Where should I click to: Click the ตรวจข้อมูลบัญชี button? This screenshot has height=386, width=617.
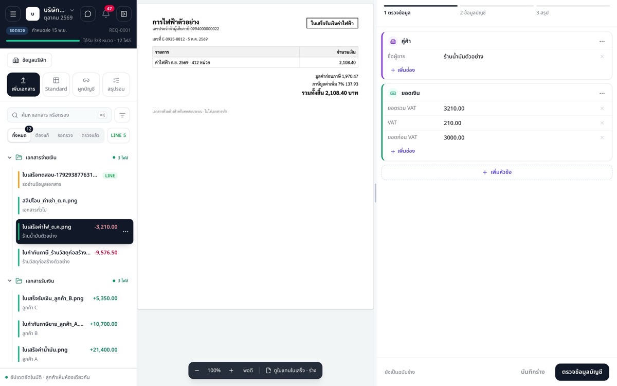582,372
